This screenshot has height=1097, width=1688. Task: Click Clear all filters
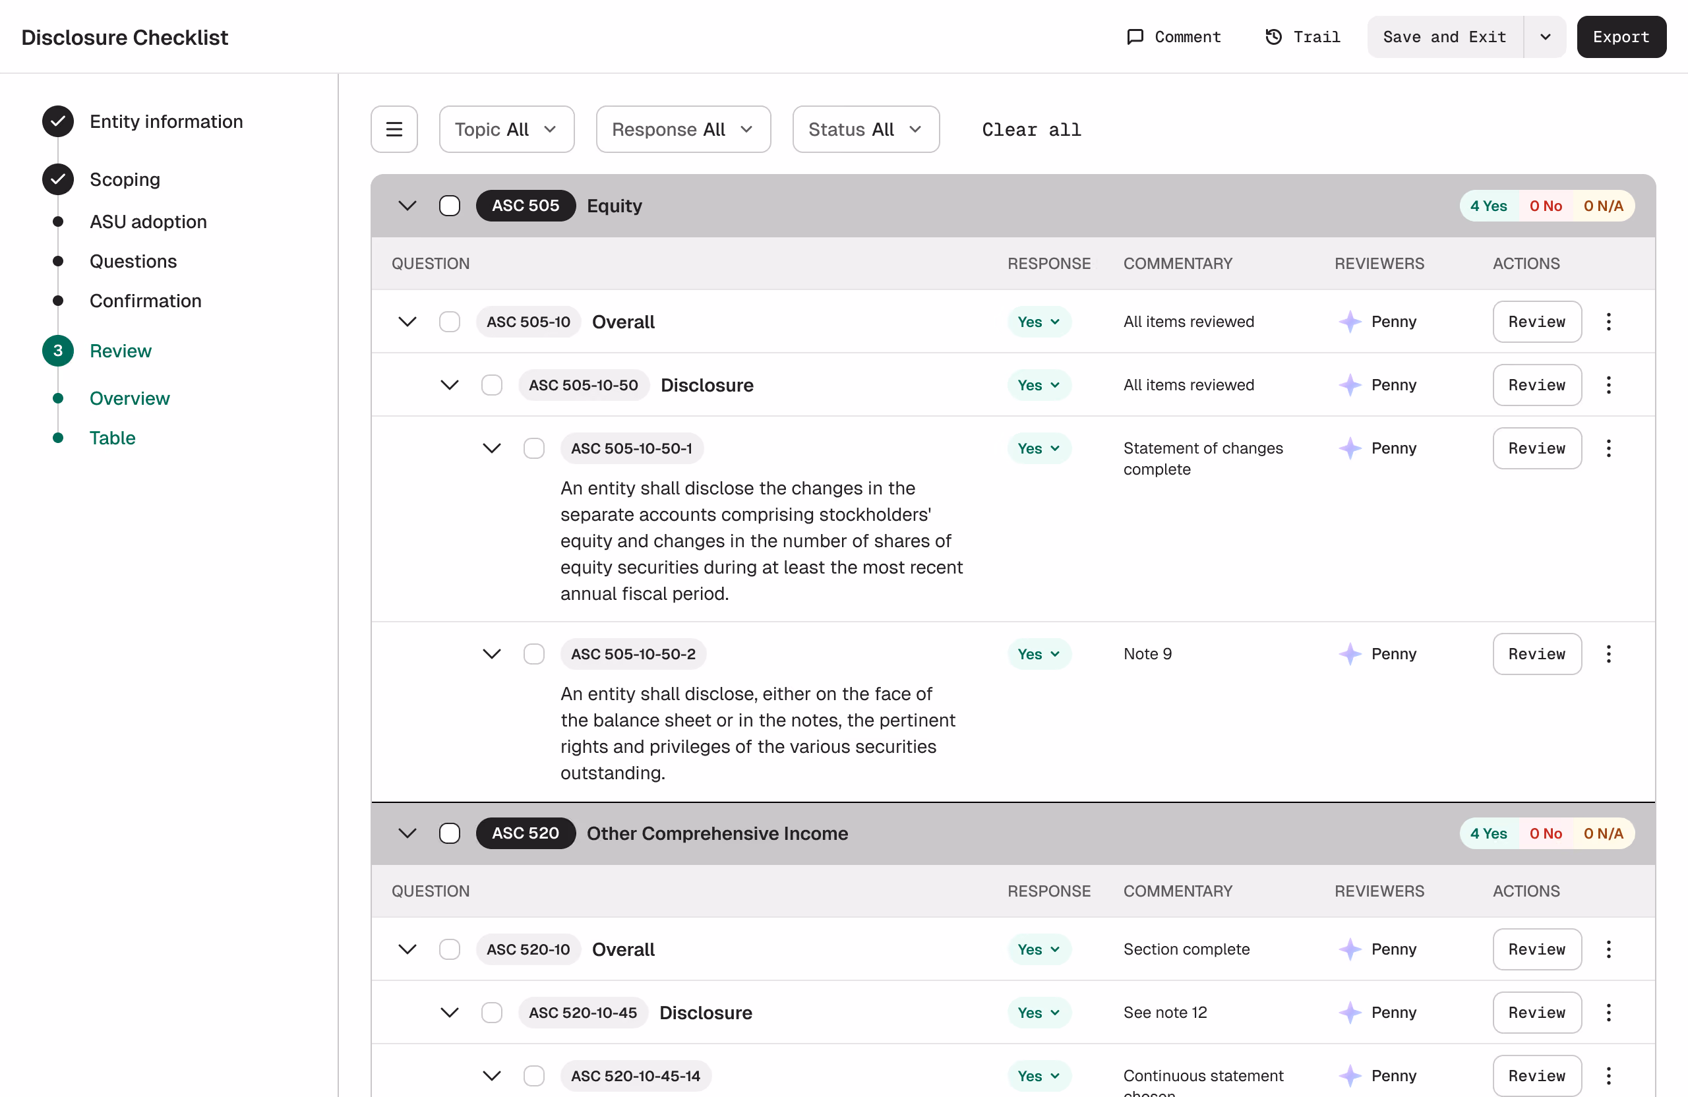click(1031, 130)
